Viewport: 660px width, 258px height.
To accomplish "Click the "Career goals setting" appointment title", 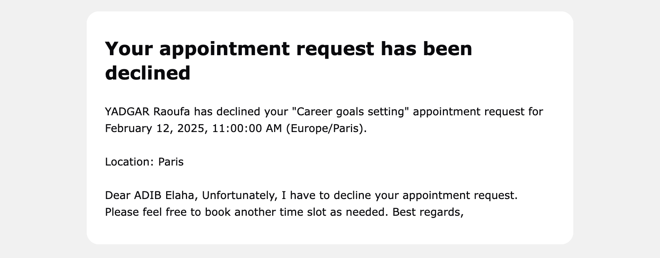I will point(349,112).
